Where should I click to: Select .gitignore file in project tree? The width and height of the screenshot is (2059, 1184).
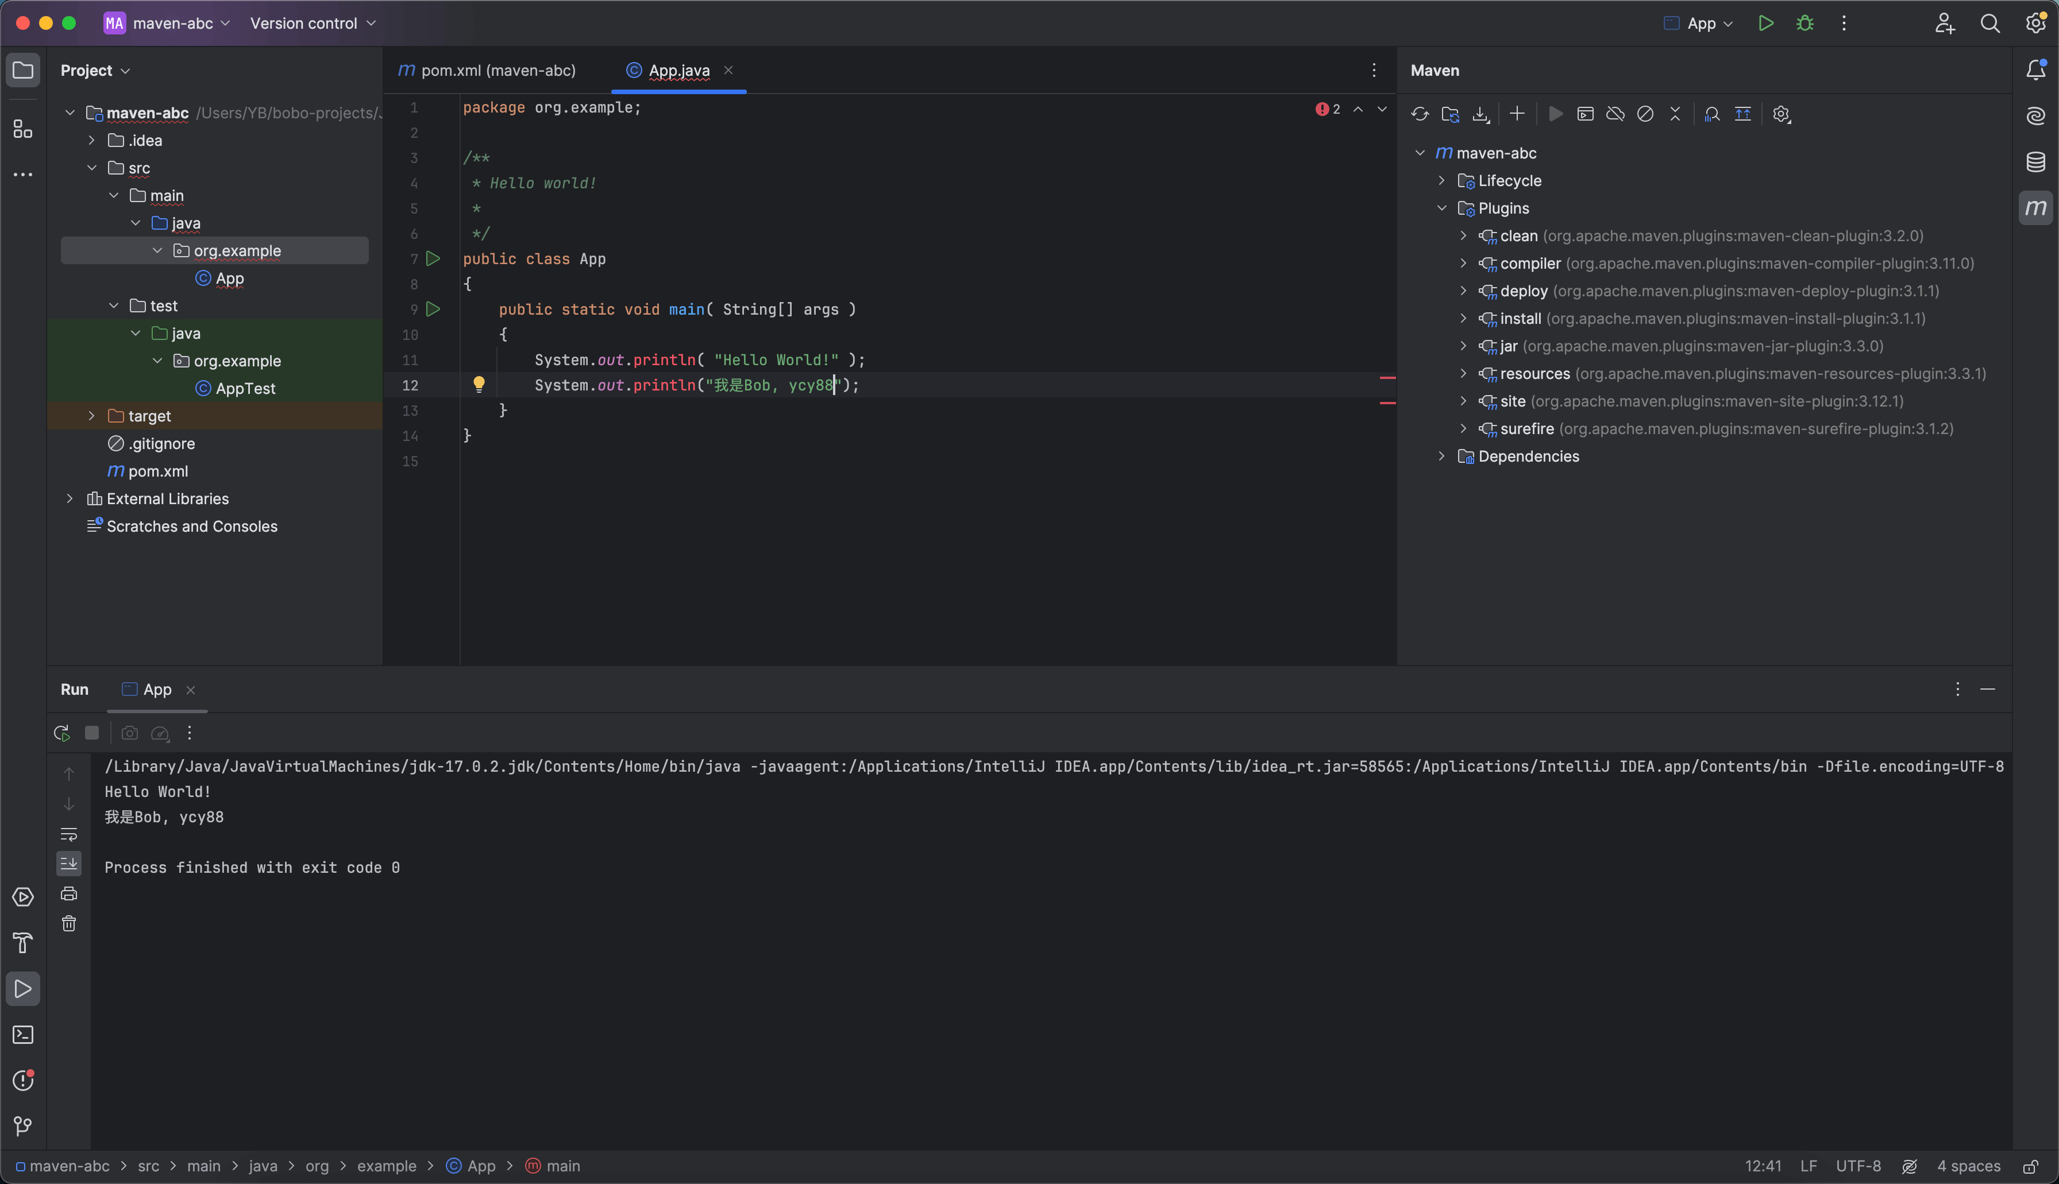click(151, 443)
